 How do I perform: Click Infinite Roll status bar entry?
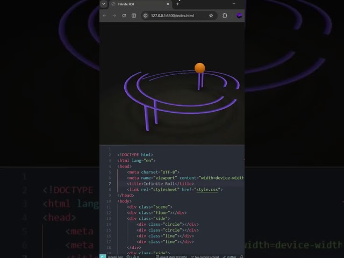tap(115, 256)
